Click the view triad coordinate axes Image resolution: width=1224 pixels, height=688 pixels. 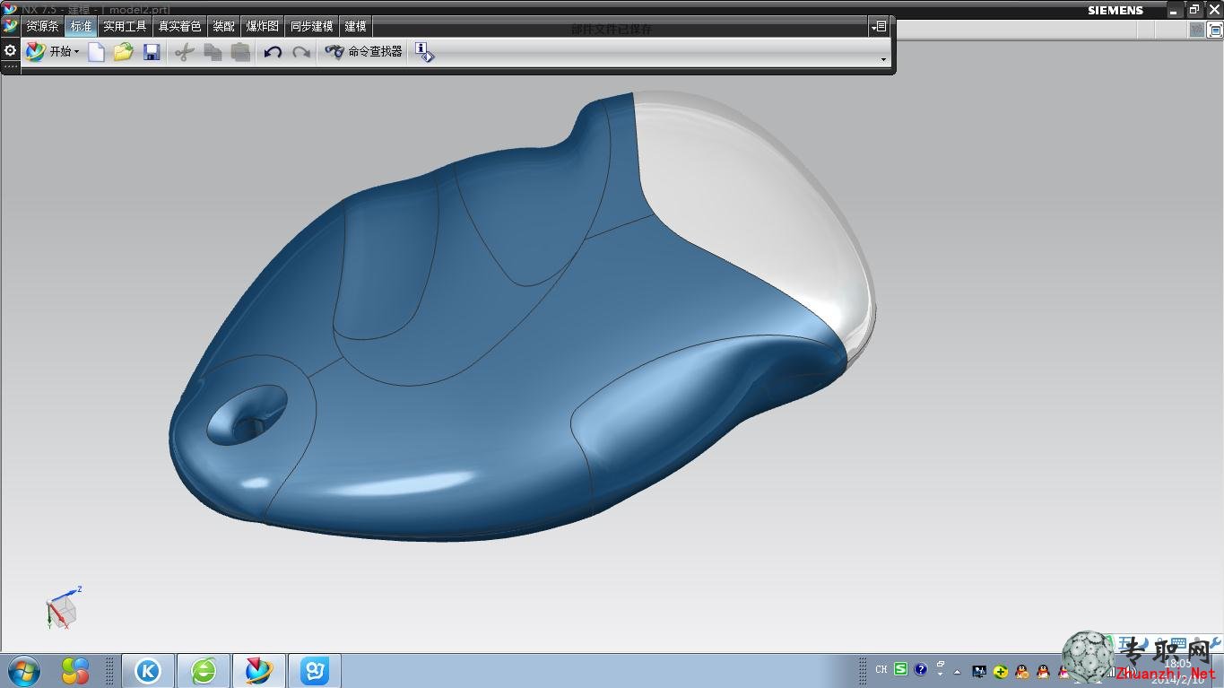coord(62,607)
